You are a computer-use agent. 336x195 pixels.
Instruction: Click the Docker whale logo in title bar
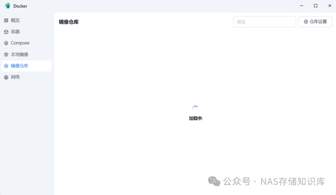pyautogui.click(x=7, y=6)
